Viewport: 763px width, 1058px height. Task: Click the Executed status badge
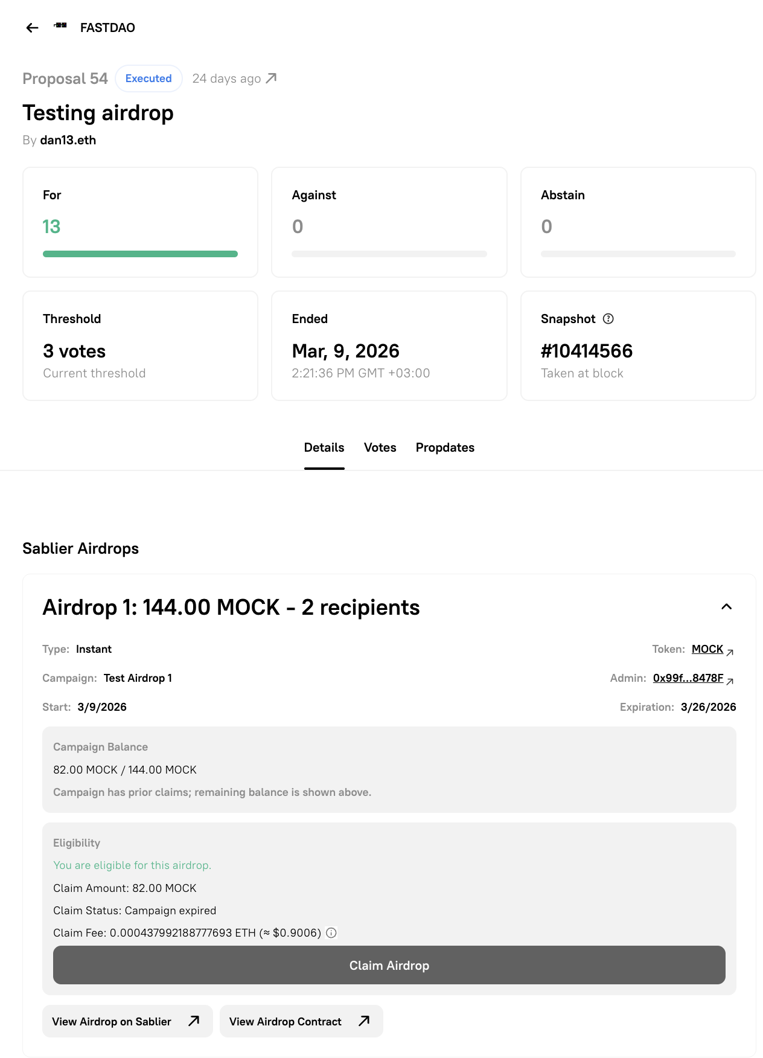click(148, 79)
